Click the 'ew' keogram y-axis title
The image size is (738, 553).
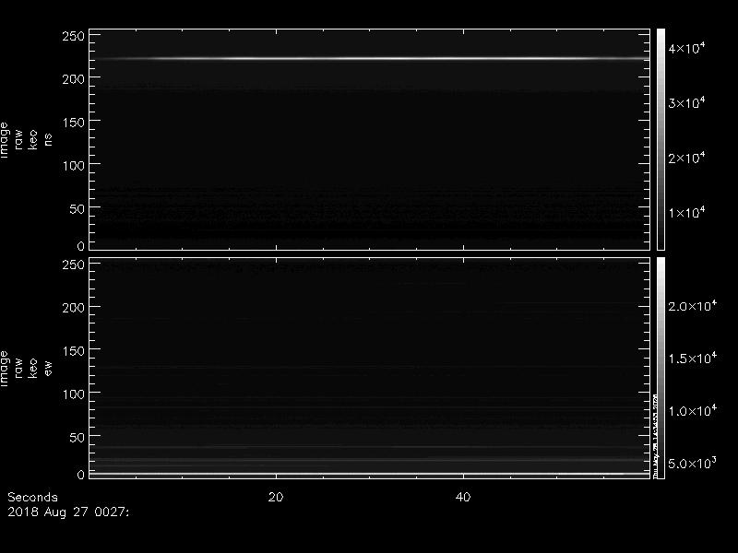click(48, 368)
